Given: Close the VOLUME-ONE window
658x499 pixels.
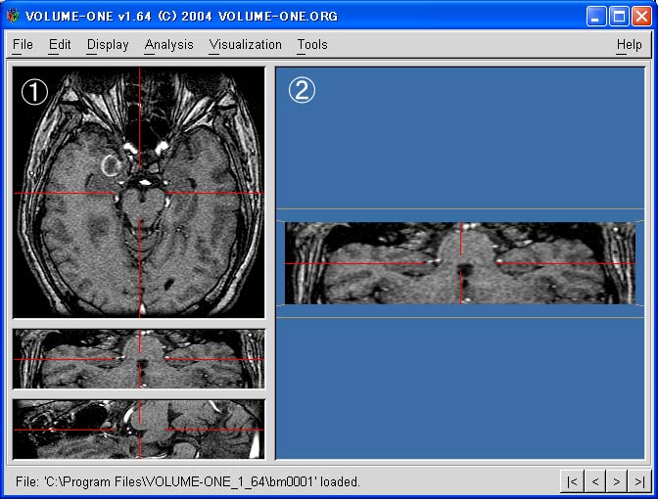Looking at the screenshot, I should coord(641,17).
